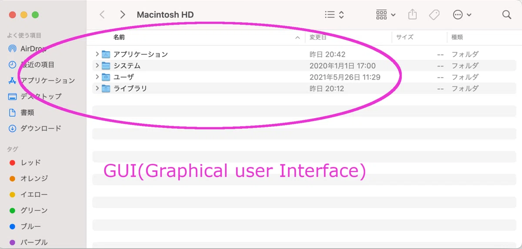Screen dimensions: 522x249
Task: Open 最近の項目 in the sidebar
Action: [32, 65]
